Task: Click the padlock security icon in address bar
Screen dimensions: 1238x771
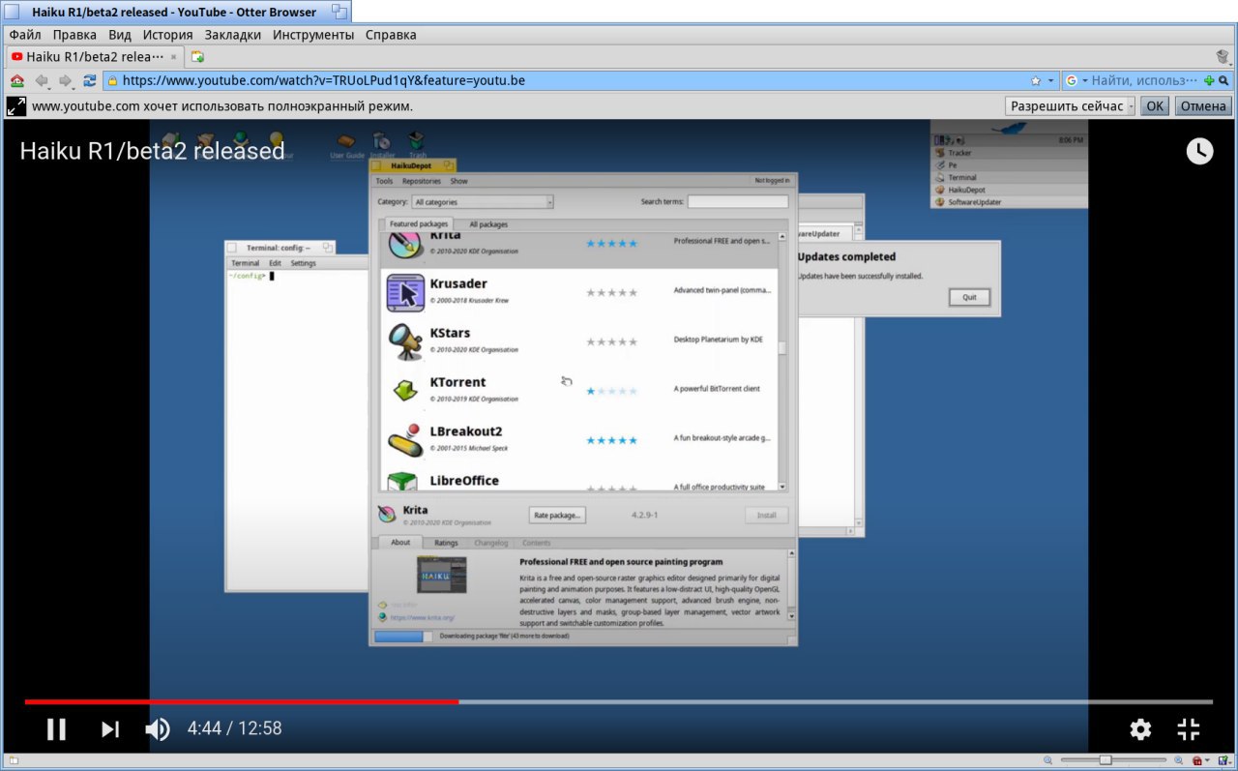Action: (x=112, y=81)
